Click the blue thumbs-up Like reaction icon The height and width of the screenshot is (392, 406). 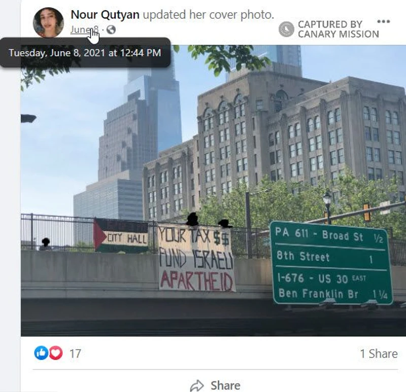[x=41, y=353]
